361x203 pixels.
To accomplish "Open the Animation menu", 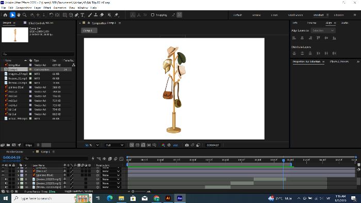I will pyautogui.click(x=60, y=8).
